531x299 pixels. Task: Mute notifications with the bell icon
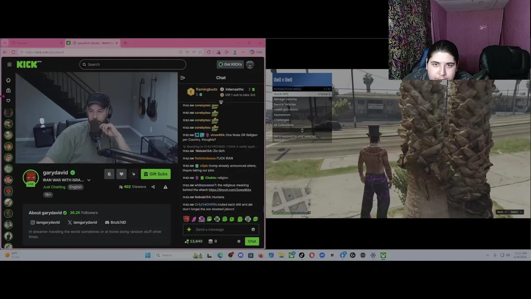click(109, 174)
